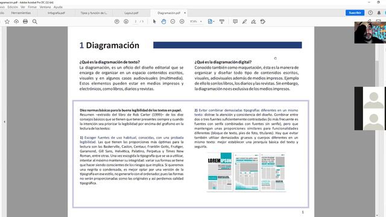The image size is (386, 217).
Task: Open the help question mark icon
Action: click(370, 13)
